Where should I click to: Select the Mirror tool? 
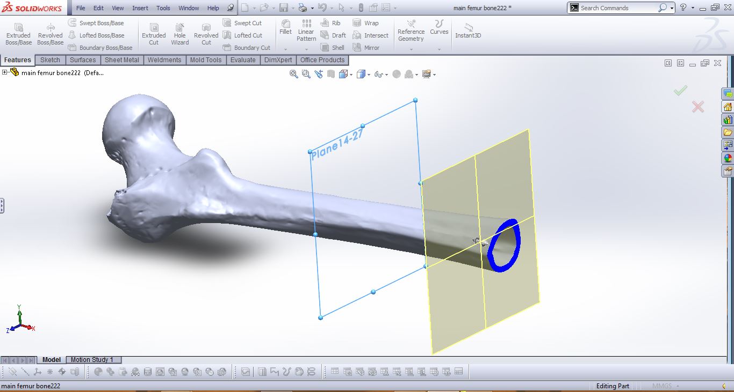click(366, 48)
